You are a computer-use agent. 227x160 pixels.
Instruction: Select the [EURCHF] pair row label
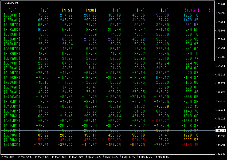(12, 34)
